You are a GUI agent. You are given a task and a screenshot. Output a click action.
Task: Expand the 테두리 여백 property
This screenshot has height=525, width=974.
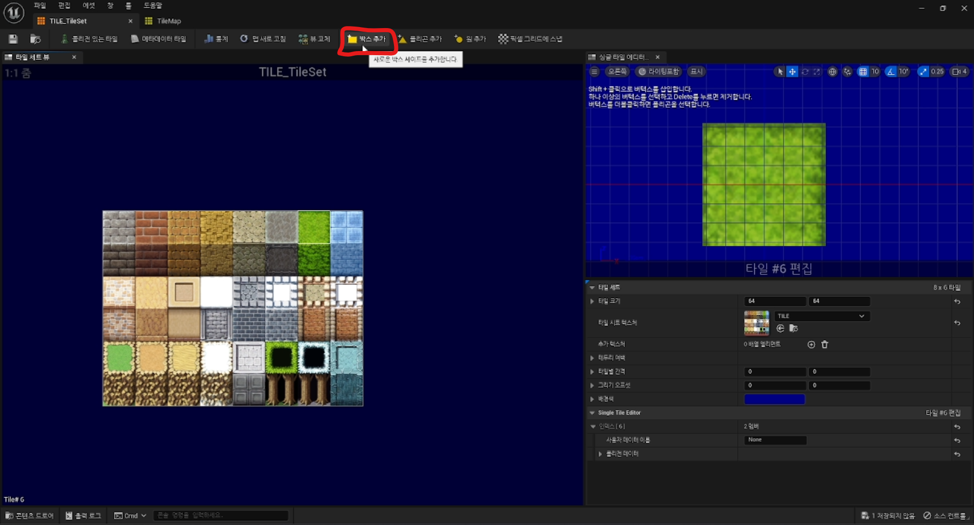(592, 358)
